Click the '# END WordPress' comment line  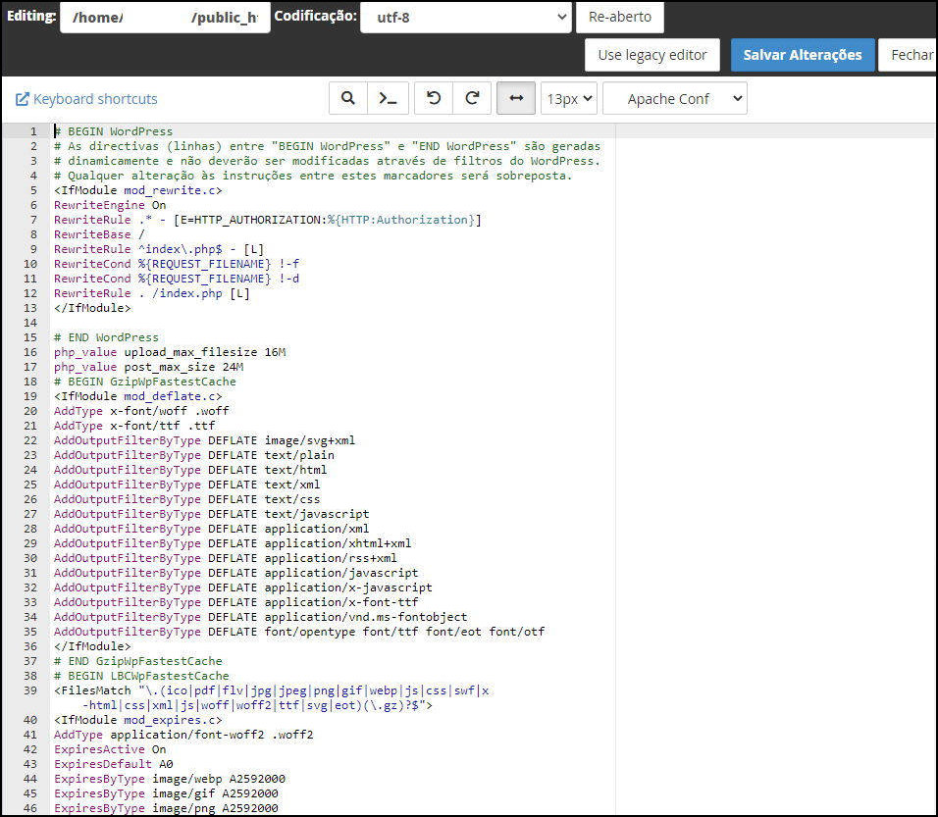(106, 337)
